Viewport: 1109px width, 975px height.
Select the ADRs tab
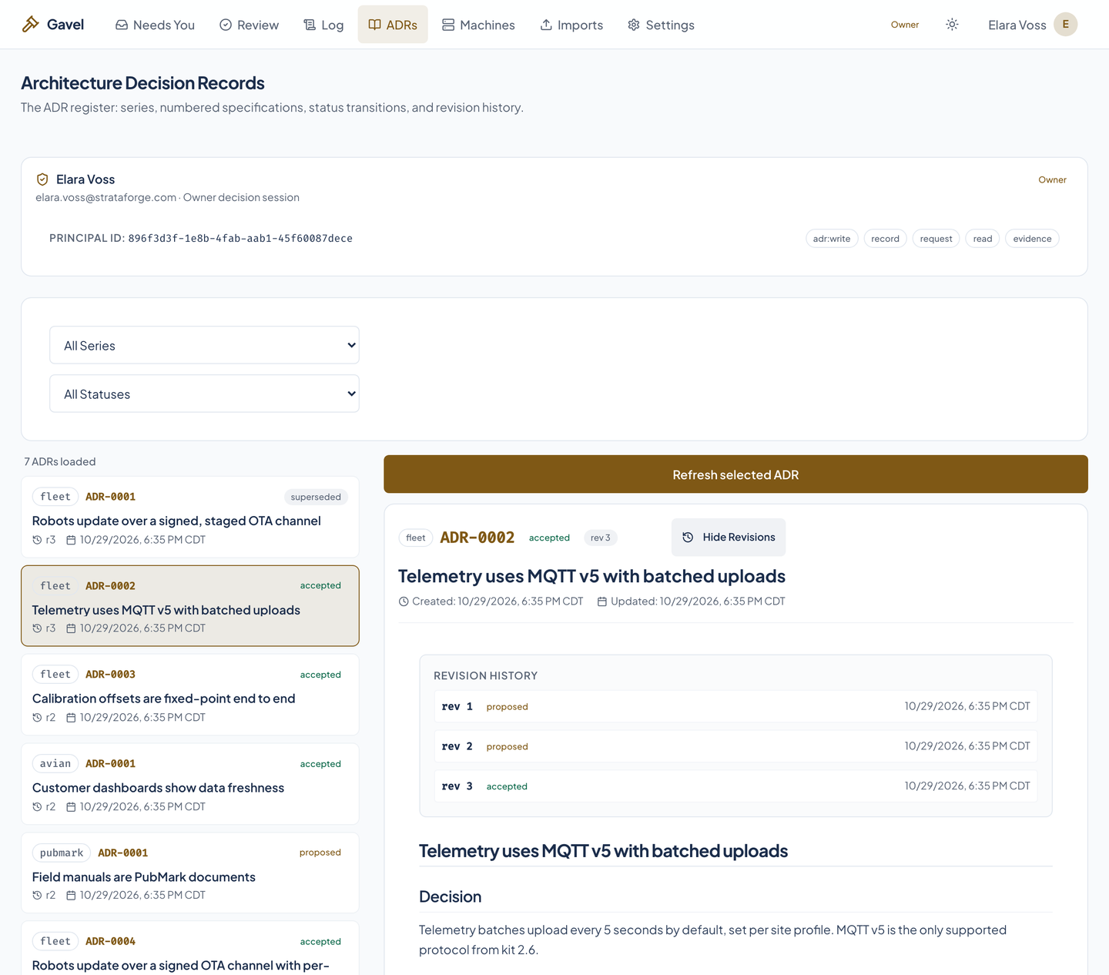coord(393,25)
